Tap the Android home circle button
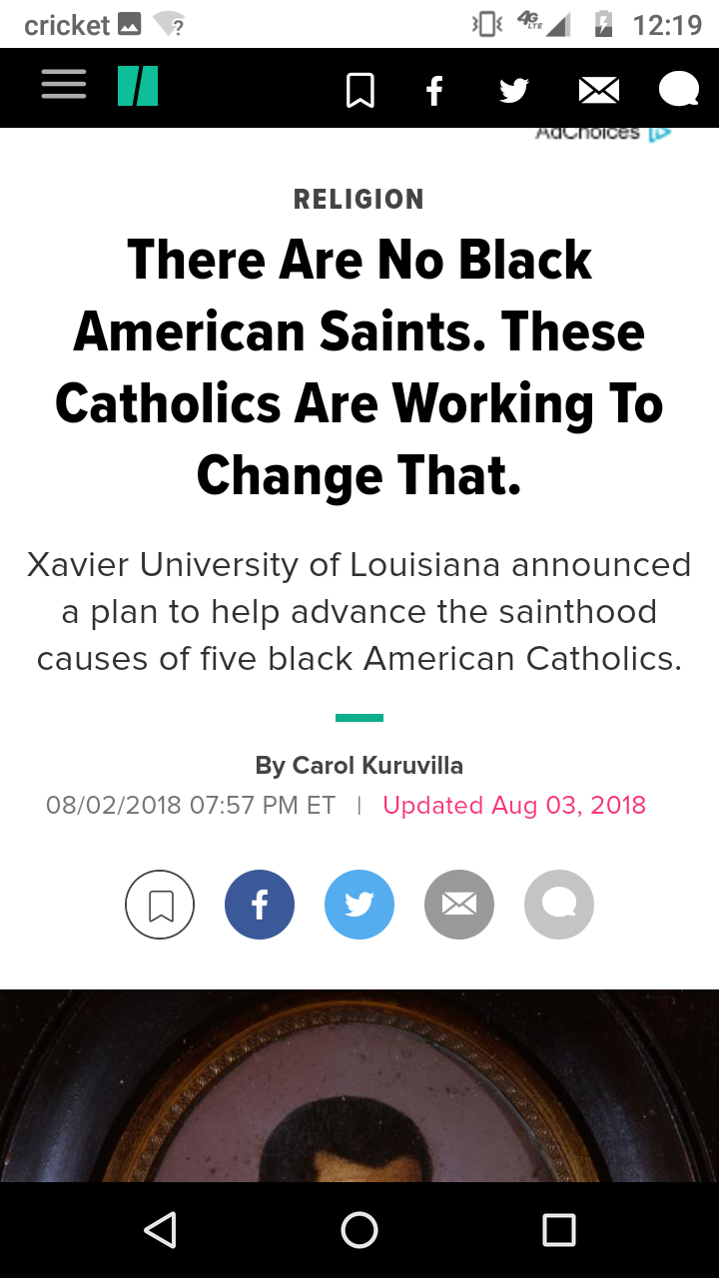This screenshot has height=1278, width=719. (x=359, y=1230)
